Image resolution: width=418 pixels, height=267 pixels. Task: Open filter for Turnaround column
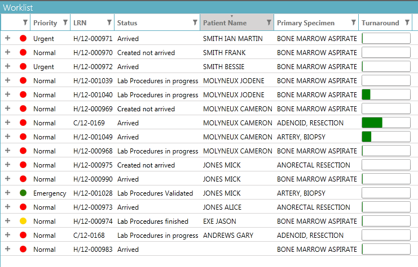(407, 23)
